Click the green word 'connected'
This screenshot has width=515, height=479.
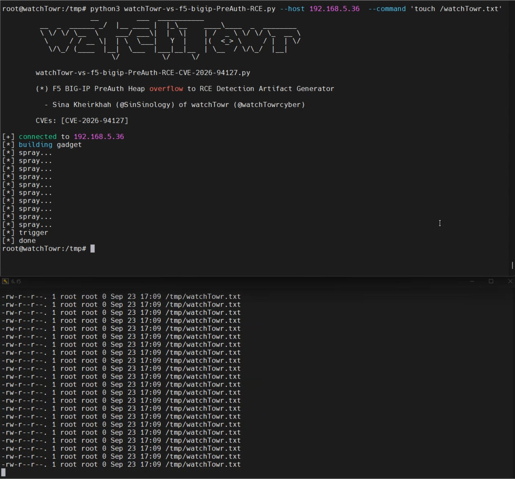coord(38,137)
